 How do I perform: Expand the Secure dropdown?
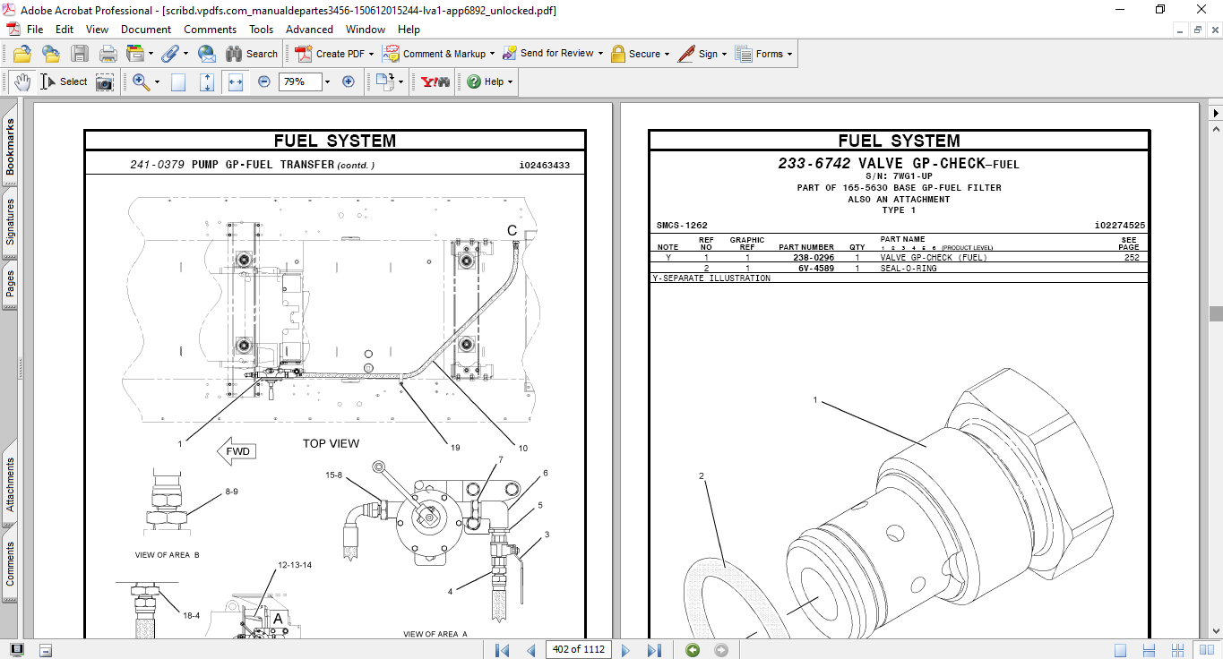pos(668,54)
